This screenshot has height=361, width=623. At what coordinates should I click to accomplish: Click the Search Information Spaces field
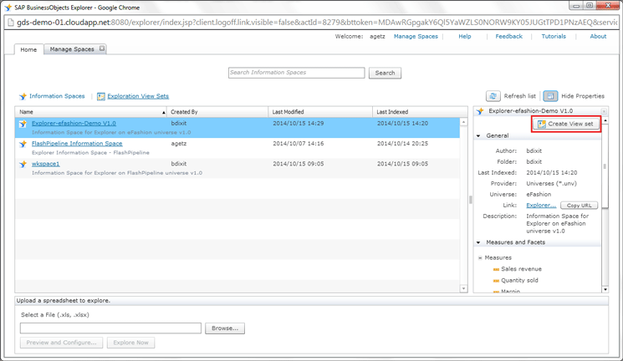click(x=296, y=73)
